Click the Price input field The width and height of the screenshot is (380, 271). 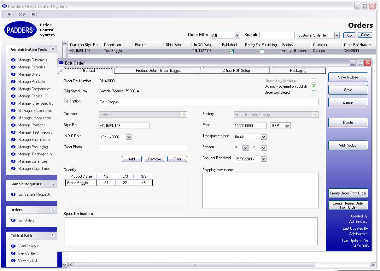click(250, 126)
